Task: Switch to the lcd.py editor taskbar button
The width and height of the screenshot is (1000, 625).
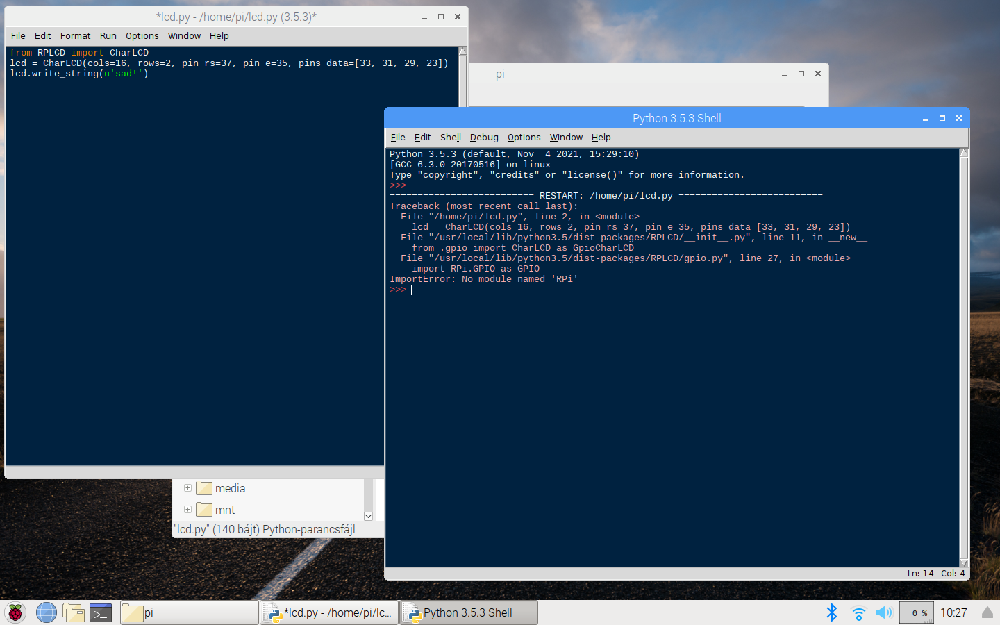Action: pos(329,612)
